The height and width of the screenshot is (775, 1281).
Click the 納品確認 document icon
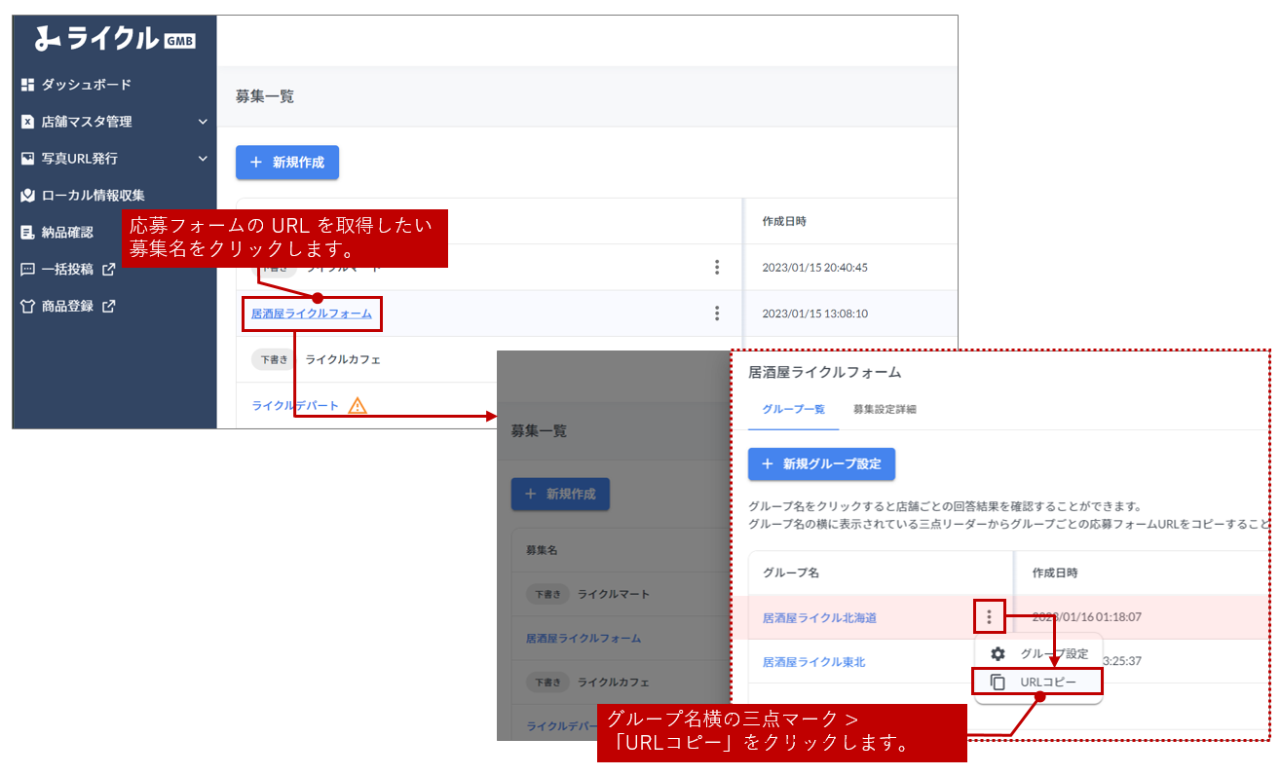coord(27,233)
